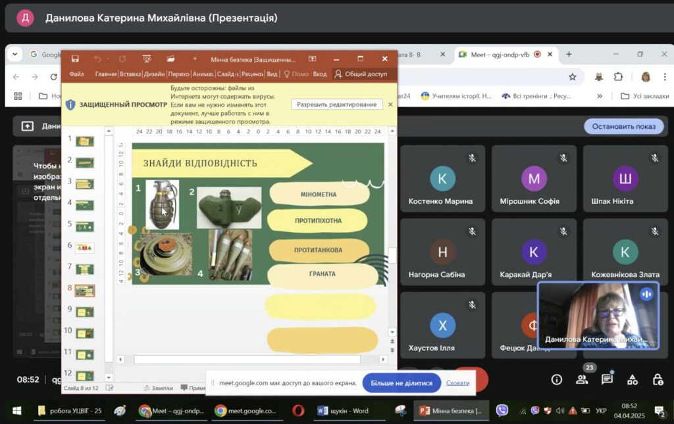Image resolution: width=674 pixels, height=424 pixels.
Task: Select slide 12 thumbnail
Action: point(85,376)
